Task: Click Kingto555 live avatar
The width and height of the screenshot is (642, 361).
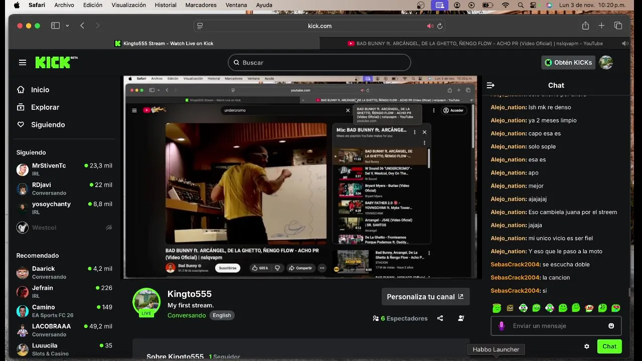Action: [x=146, y=302]
